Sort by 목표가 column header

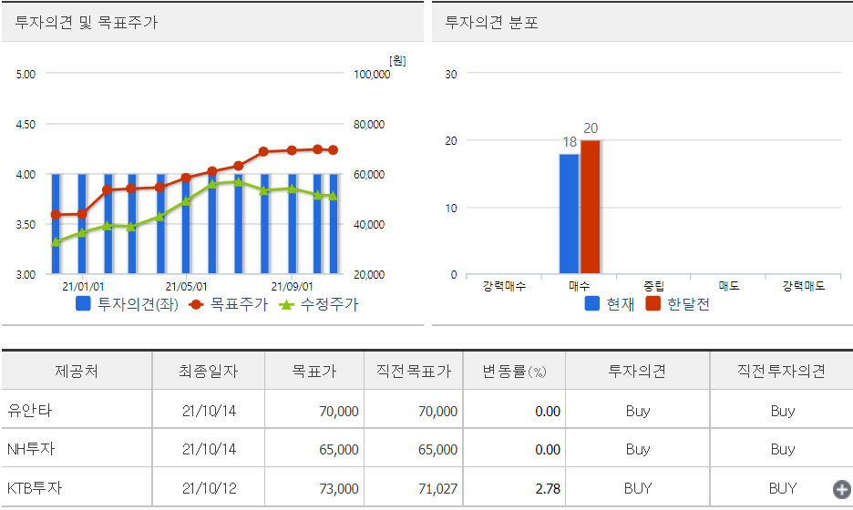point(313,371)
